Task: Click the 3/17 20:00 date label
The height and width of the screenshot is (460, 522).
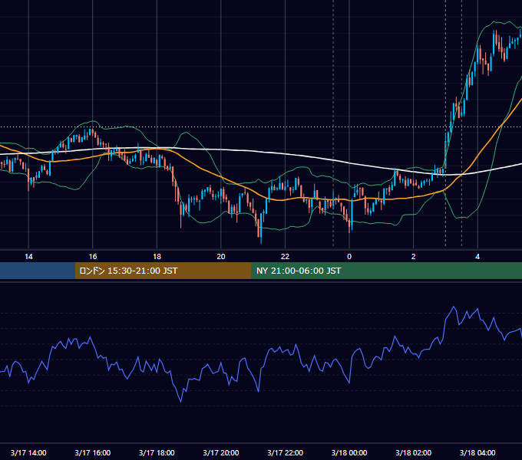Action: tap(221, 452)
